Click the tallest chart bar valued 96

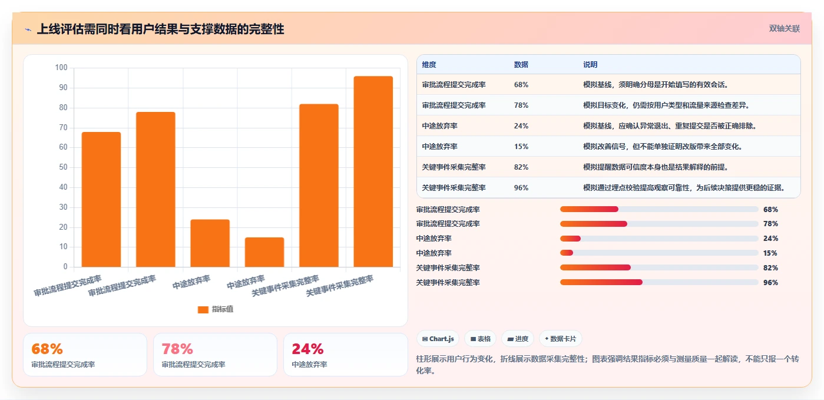(373, 171)
